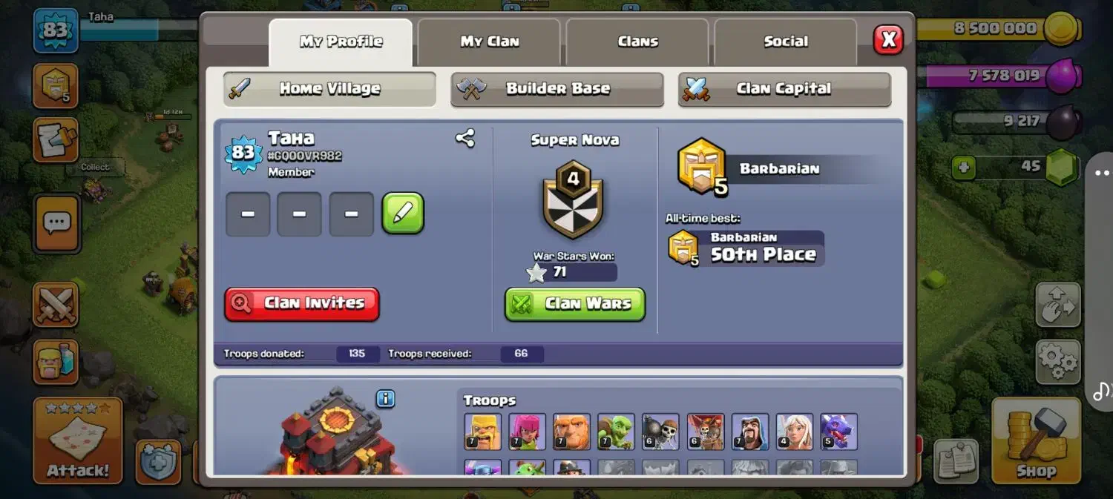Open the Shop hammer button
The width and height of the screenshot is (1113, 499).
(x=1036, y=440)
